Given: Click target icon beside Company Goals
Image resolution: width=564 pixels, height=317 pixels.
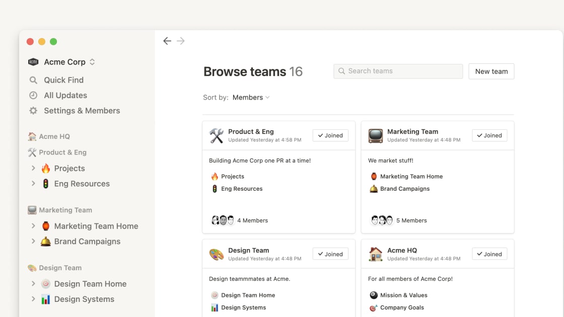Looking at the screenshot, I should (x=374, y=307).
